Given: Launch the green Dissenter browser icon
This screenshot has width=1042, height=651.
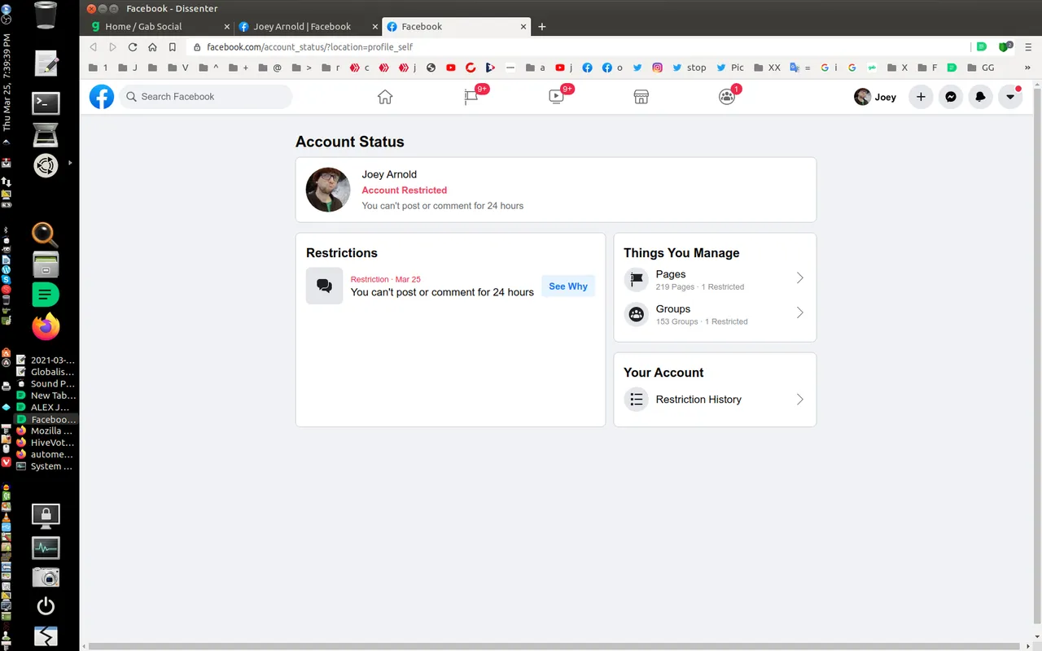Looking at the screenshot, I should (x=46, y=294).
